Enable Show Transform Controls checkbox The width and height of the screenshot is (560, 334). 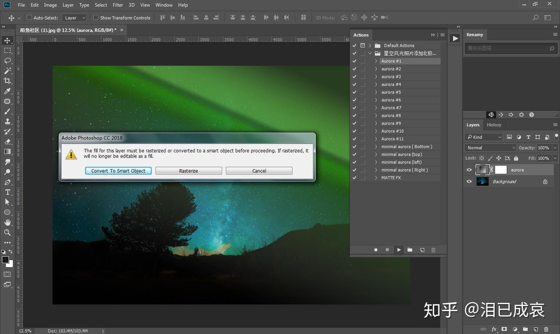[96, 17]
